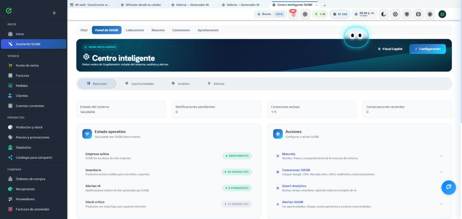Click the Clientes people icon

tap(10, 96)
